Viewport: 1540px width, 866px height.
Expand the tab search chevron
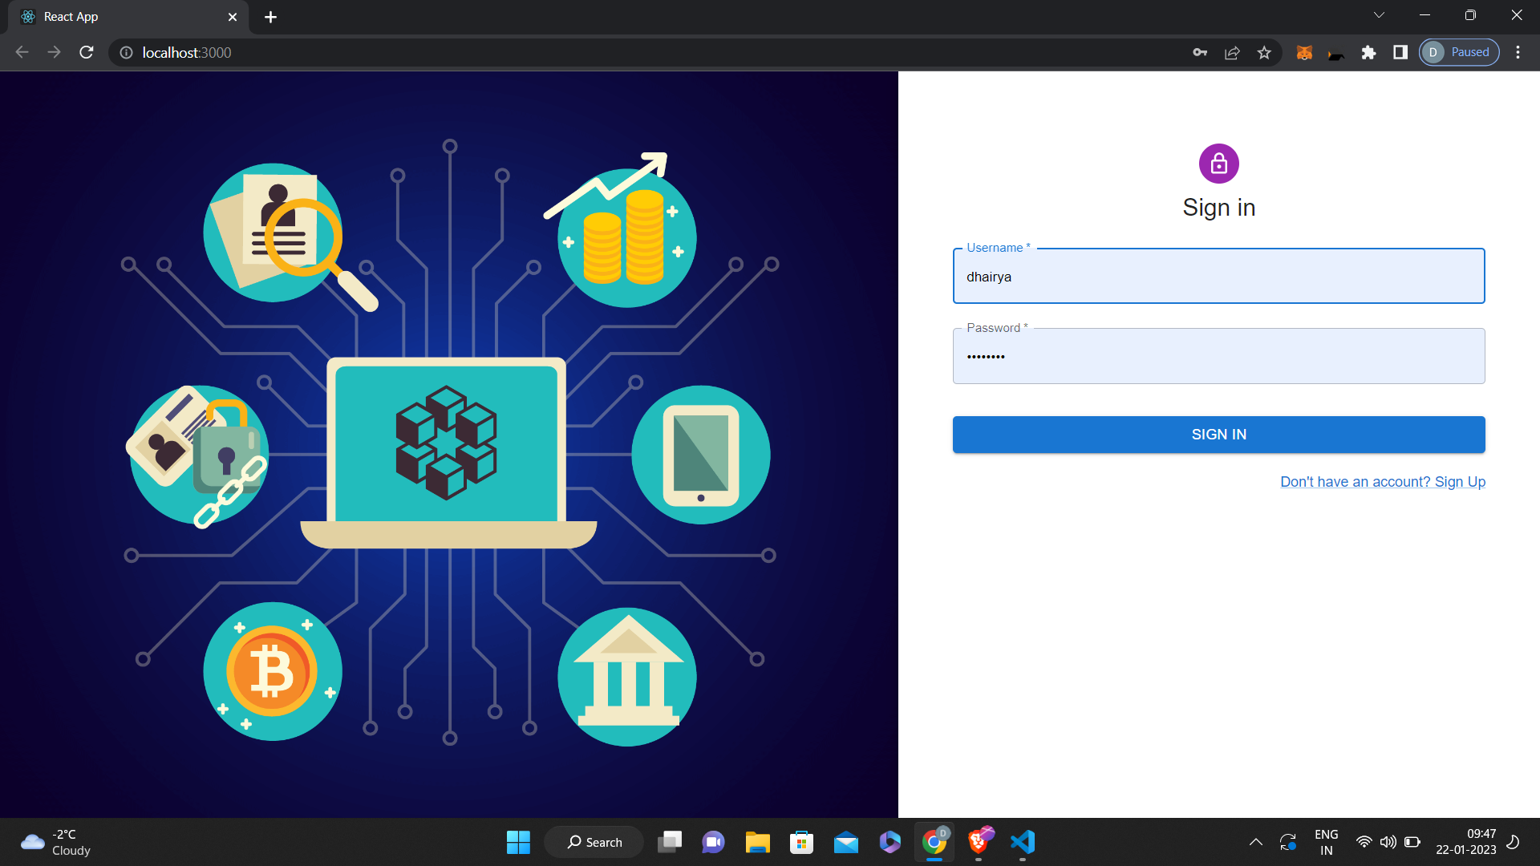pyautogui.click(x=1379, y=15)
